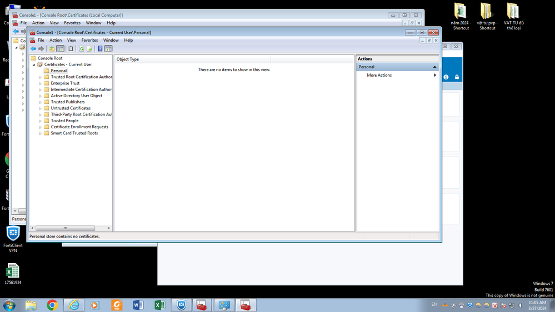
Task: Open the 17561934 Excel file on desktop
Action: tap(13, 274)
